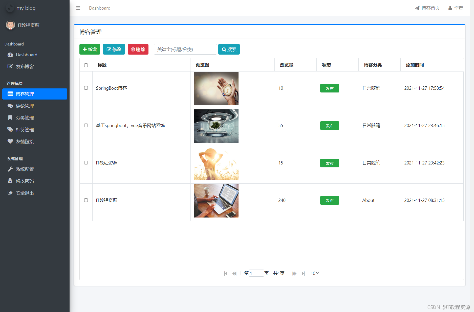The image size is (474, 312).
Task: Click the paper plane icon beside 博客首页
Action: pyautogui.click(x=417, y=8)
